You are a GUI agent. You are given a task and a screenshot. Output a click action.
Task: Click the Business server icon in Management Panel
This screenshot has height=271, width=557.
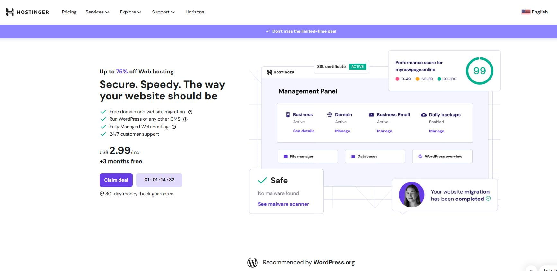pos(288,114)
